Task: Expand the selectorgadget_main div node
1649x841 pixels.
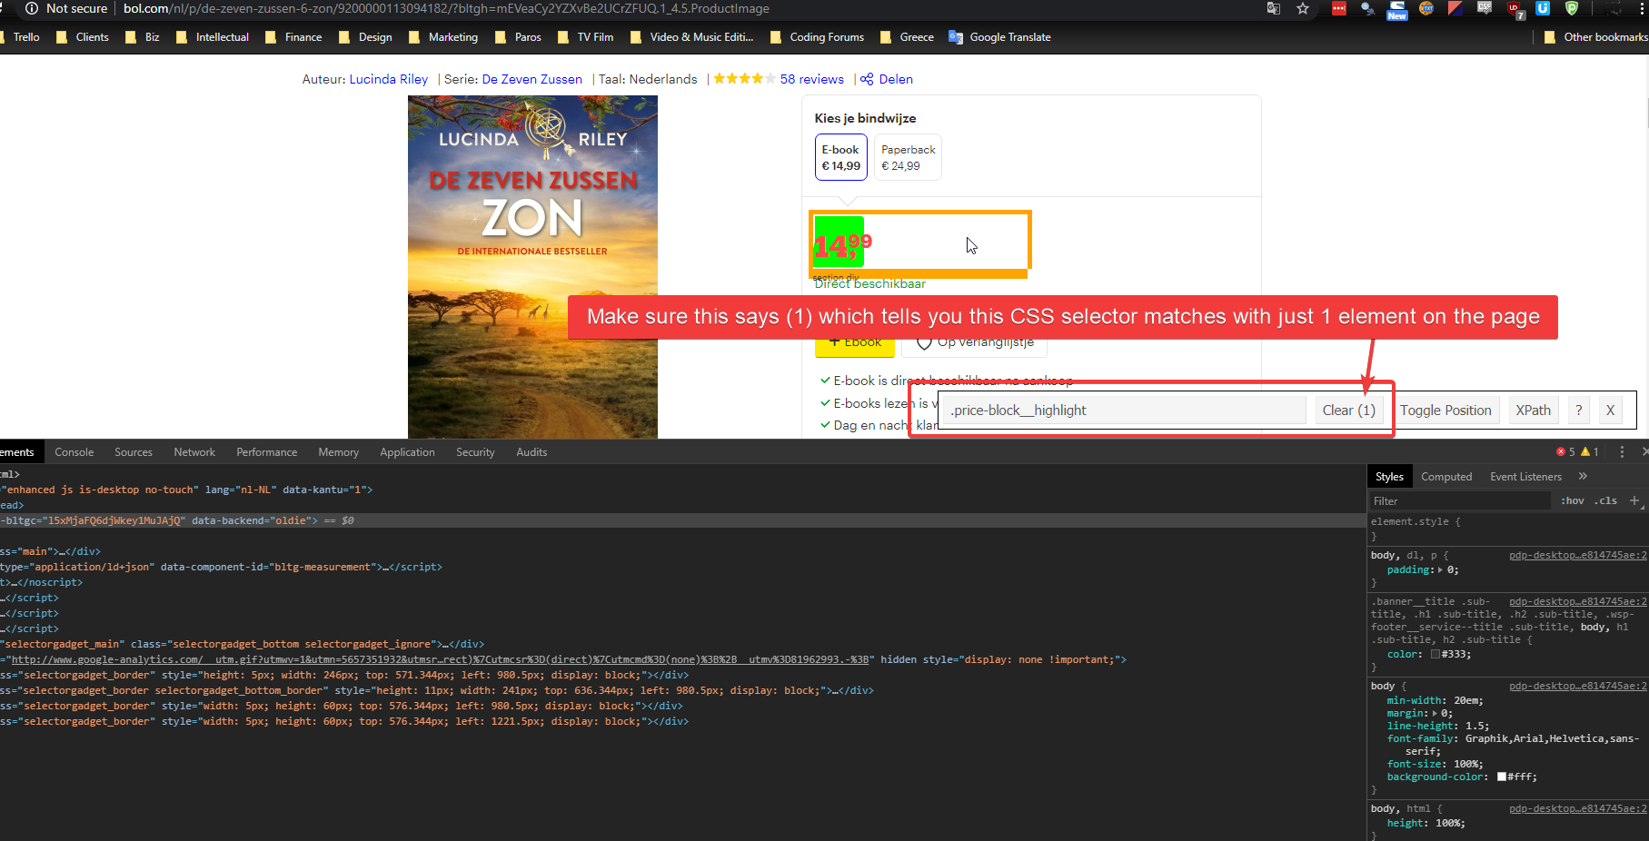Action: [242, 644]
